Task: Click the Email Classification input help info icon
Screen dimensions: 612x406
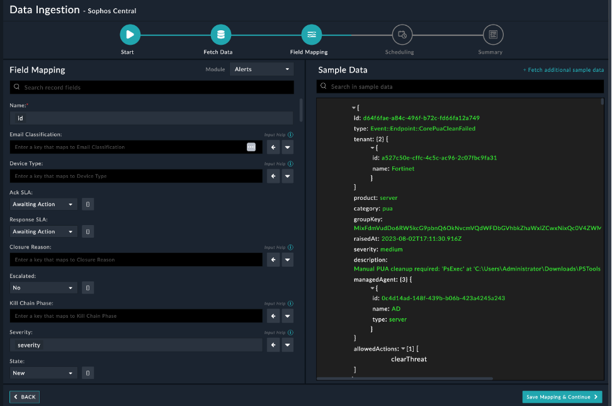Action: point(290,135)
